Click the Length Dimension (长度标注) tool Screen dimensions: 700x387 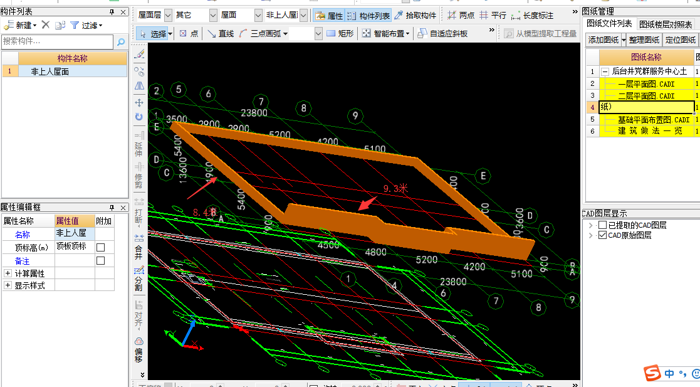[x=532, y=16]
